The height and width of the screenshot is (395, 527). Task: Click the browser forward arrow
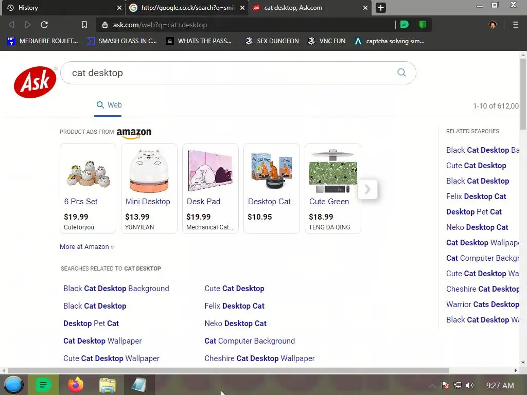tap(28, 25)
